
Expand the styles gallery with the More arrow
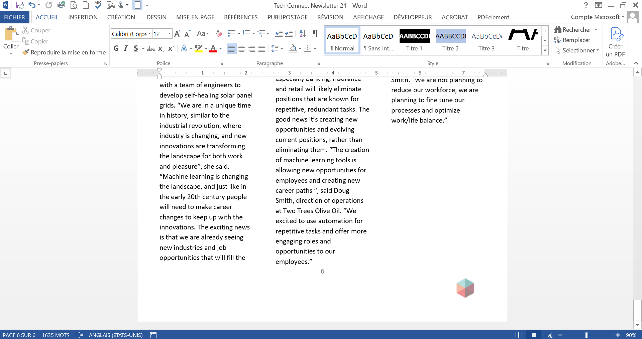545,50
